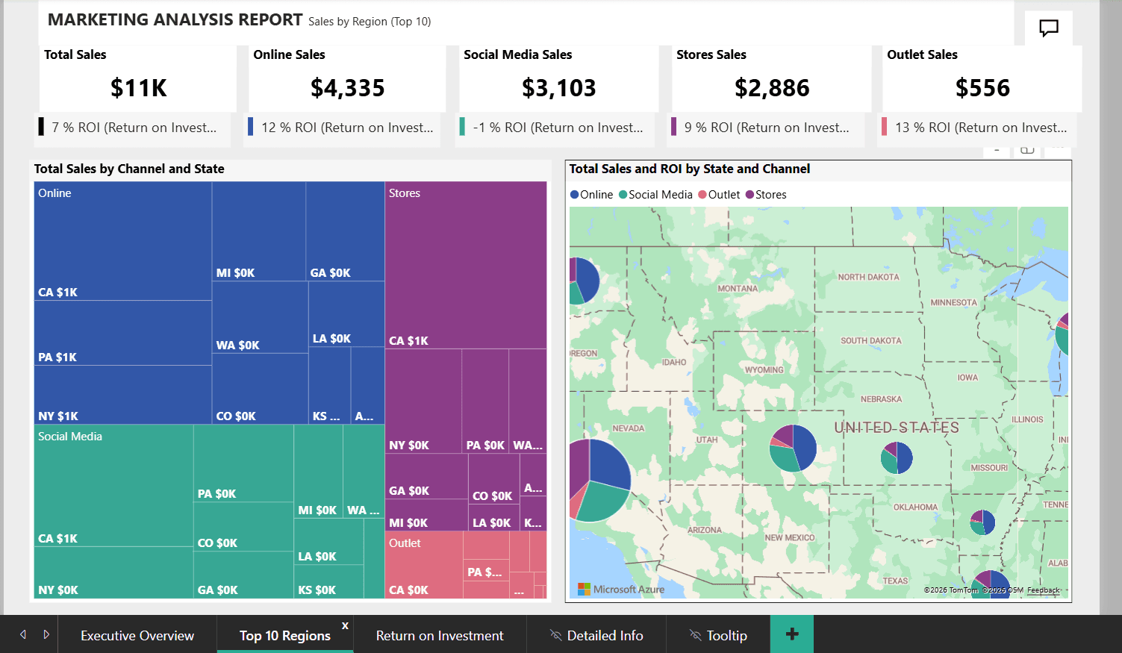Viewport: 1122px width, 653px height.
Task: Click the blue Online legend dot
Action: pyautogui.click(x=574, y=195)
